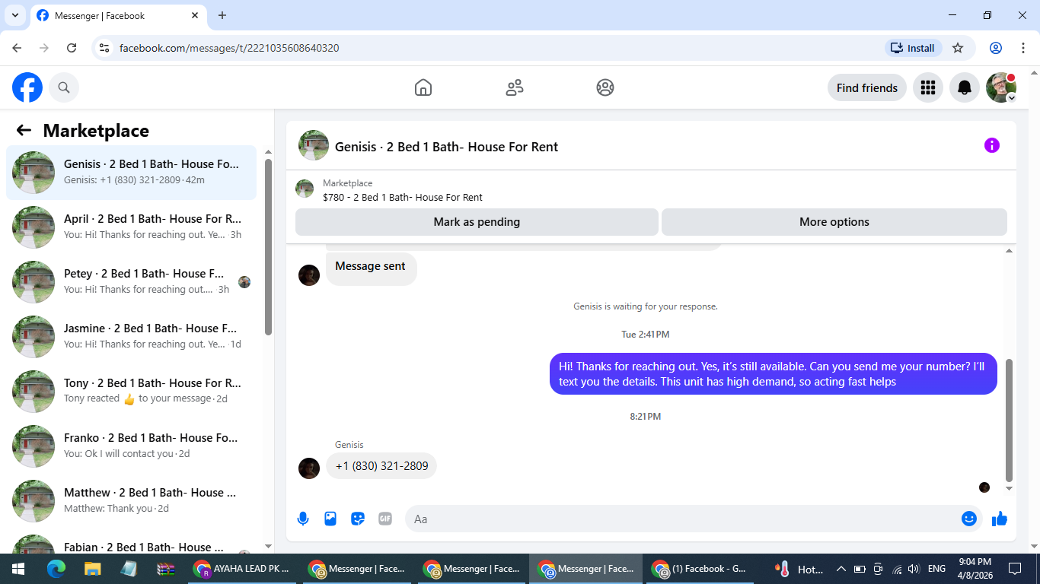Send a thumbs-up like
The width and height of the screenshot is (1040, 584).
click(1000, 519)
